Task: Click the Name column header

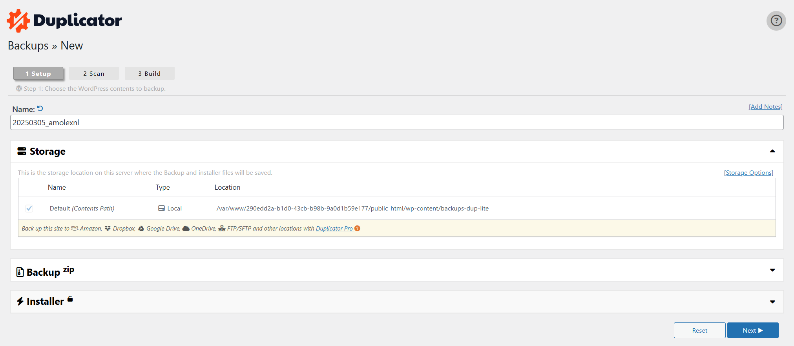Action: [x=57, y=187]
